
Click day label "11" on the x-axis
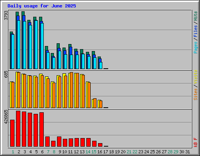tap(70, 152)
